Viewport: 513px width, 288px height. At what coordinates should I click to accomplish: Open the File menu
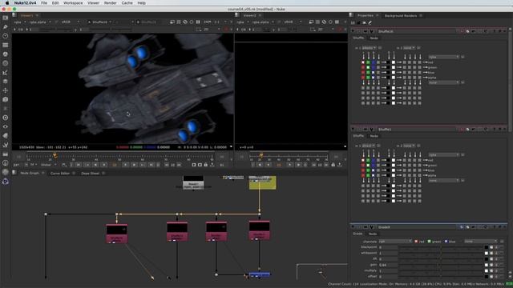click(x=44, y=2)
